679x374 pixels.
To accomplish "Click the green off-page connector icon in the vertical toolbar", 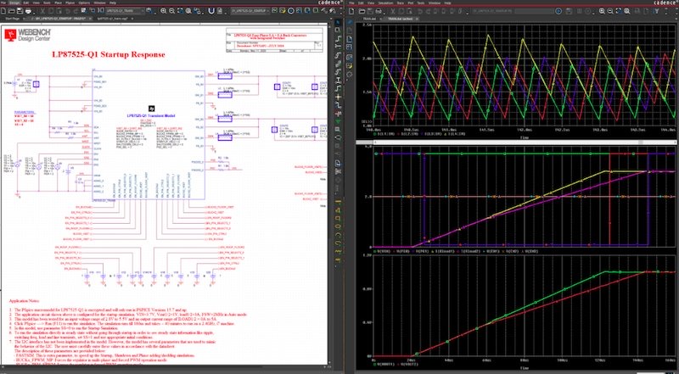I will 338,120.
